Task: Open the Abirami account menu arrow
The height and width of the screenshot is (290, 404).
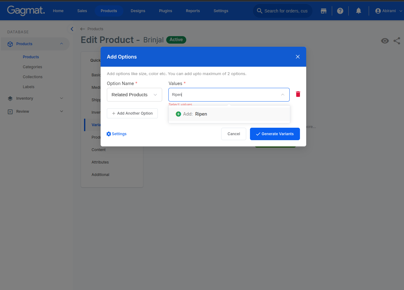Action: click(x=401, y=11)
